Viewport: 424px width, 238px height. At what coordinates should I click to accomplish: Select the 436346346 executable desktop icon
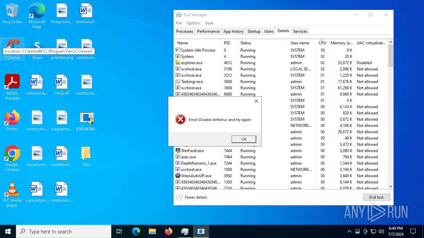86,121
